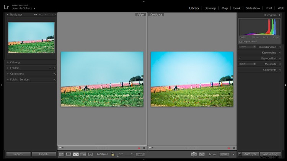Select next photo arrow

[x=214, y=154]
